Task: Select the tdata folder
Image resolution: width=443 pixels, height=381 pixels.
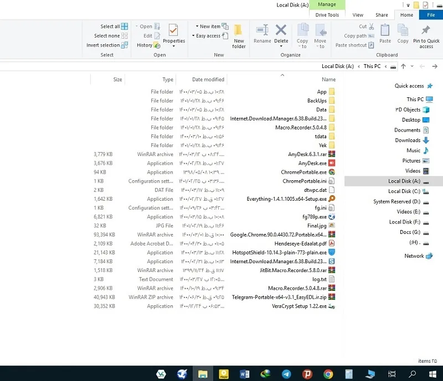Action: pos(324,137)
